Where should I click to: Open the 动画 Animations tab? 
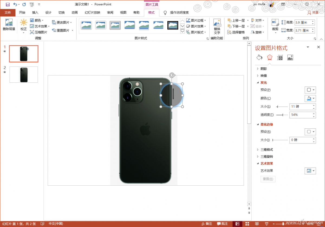(74, 12)
